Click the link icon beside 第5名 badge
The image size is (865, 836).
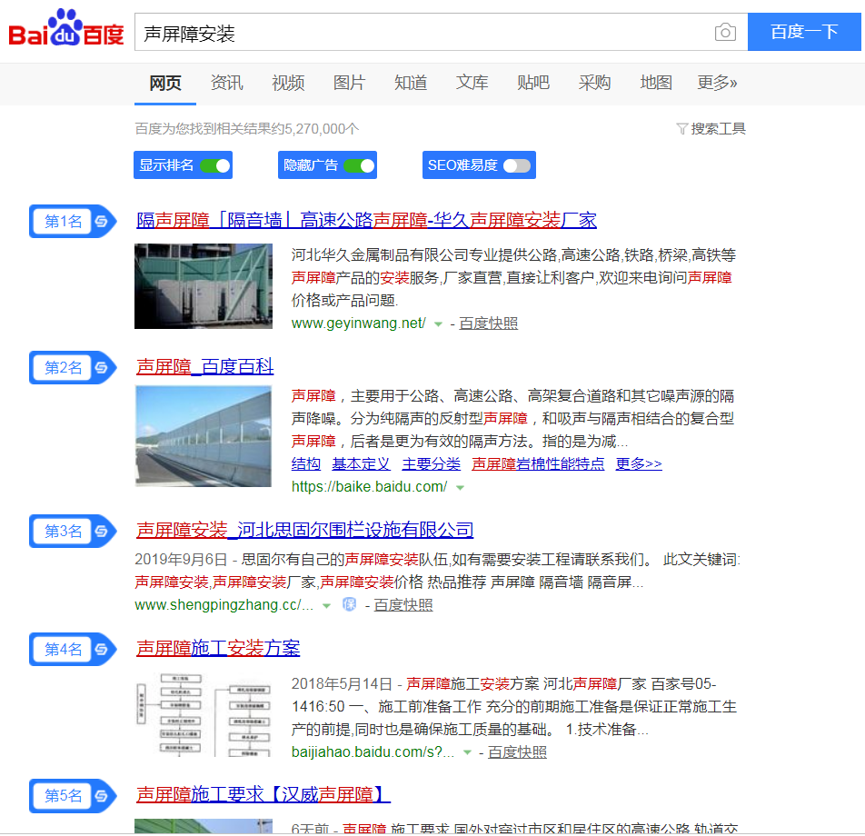pos(102,796)
